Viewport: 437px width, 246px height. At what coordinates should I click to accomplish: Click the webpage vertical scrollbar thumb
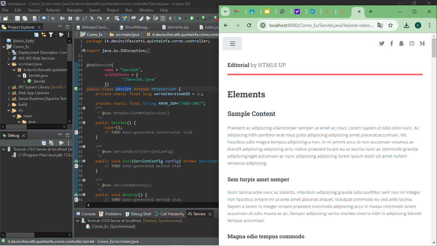pyautogui.click(x=434, y=48)
